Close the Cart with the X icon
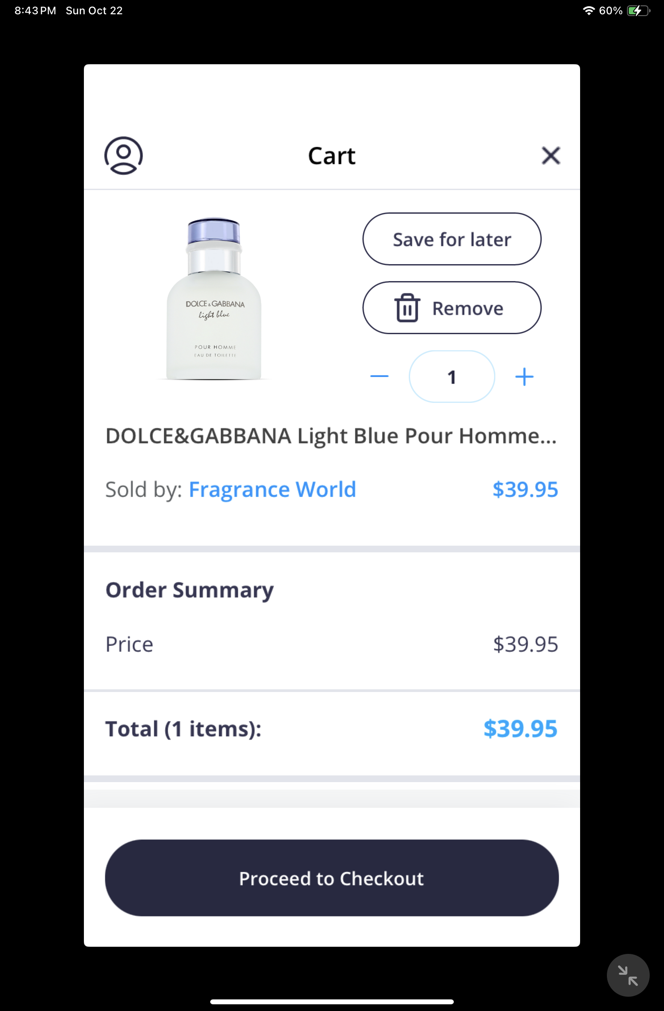Viewport: 664px width, 1011px height. tap(551, 156)
